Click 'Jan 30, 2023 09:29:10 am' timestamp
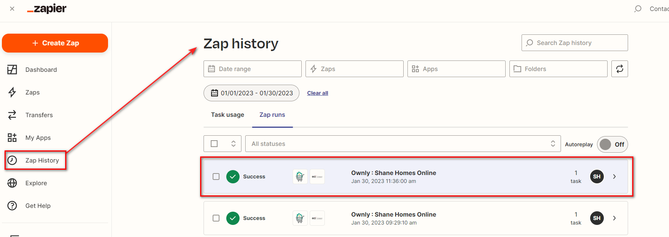 coord(384,223)
